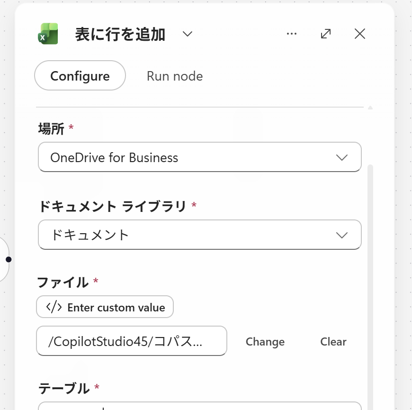The height and width of the screenshot is (410, 412).
Task: Open the テーブル dropdown at the bottom
Action: click(200, 406)
